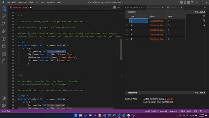Follow the Line 61 link in Messages
The width and height of the screenshot is (209, 118).
pos(170,99)
